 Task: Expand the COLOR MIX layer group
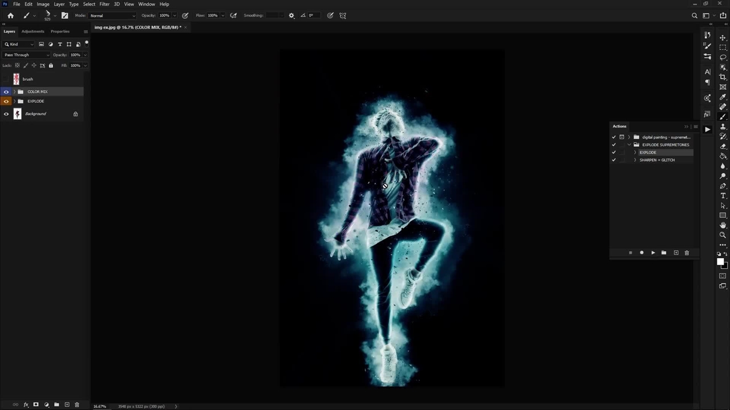click(x=14, y=92)
